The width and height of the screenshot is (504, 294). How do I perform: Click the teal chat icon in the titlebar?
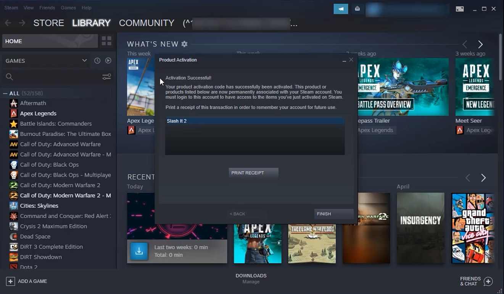pyautogui.click(x=340, y=8)
